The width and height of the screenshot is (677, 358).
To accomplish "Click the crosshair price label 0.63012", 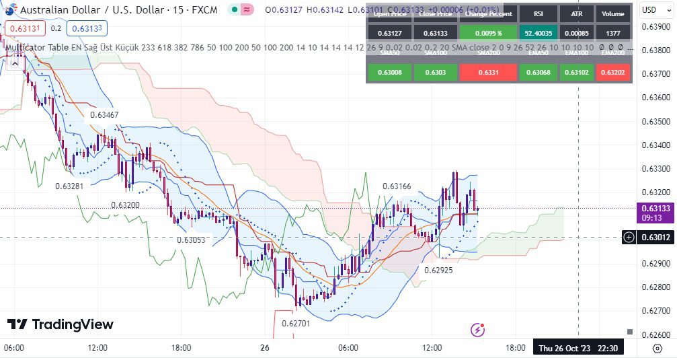I will (655, 237).
